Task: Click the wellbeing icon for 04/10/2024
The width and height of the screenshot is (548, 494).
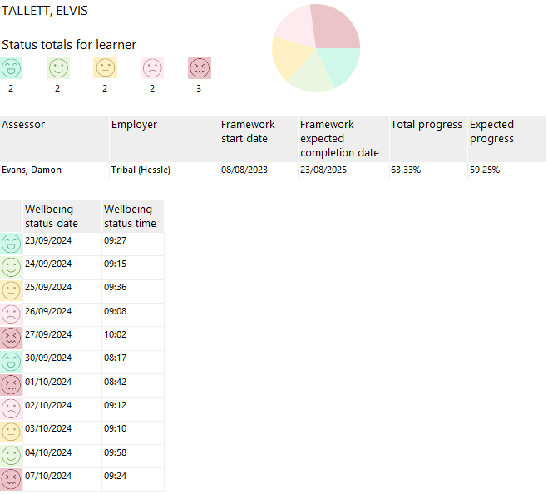Action: pyautogui.click(x=12, y=456)
